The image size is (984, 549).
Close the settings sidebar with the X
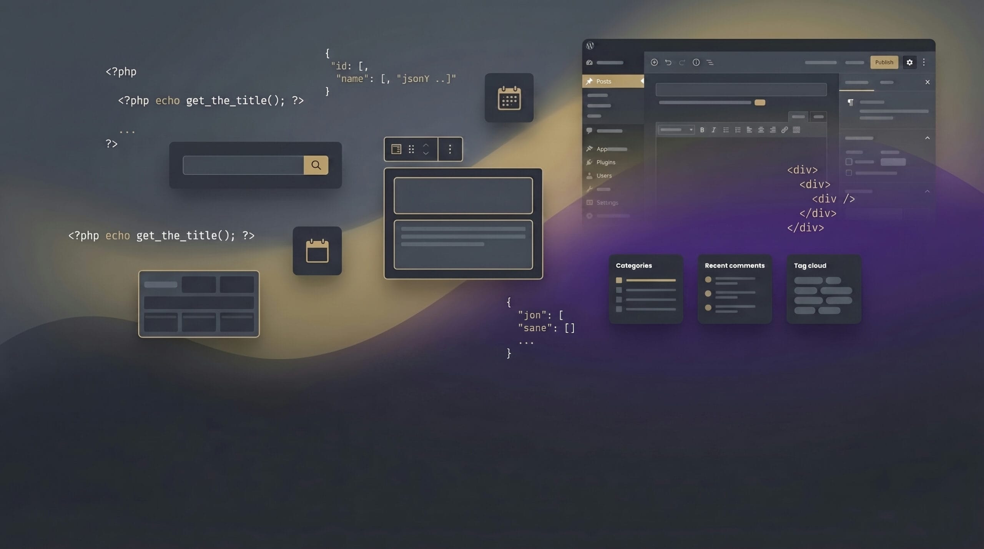pos(927,82)
